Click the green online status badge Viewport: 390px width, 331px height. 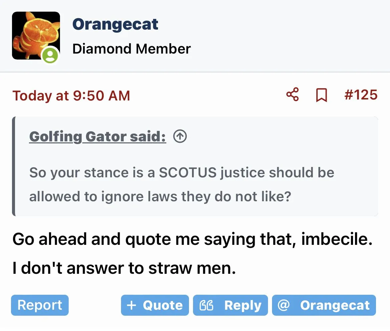50,55
